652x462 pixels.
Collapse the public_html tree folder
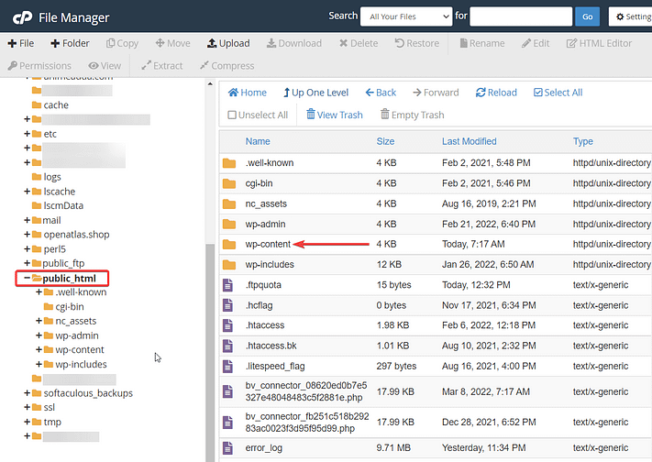(27, 278)
